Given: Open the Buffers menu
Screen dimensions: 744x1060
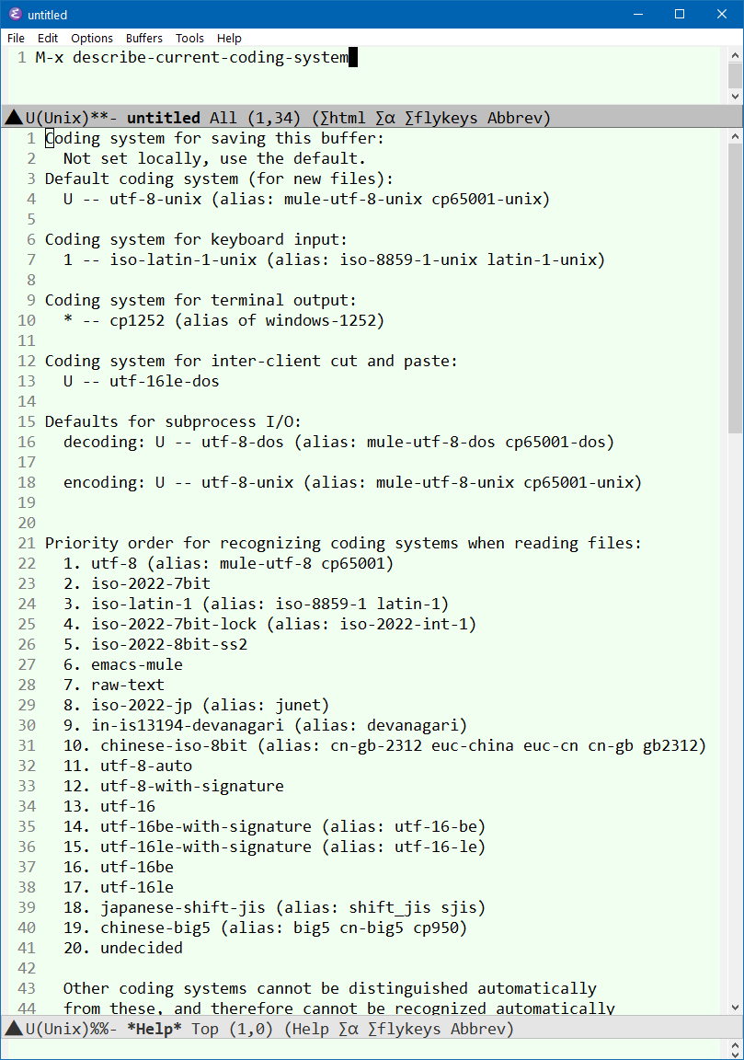Looking at the screenshot, I should 143,39.
